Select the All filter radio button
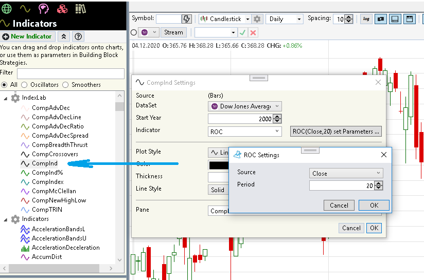The height and width of the screenshot is (280, 424). 4,85
